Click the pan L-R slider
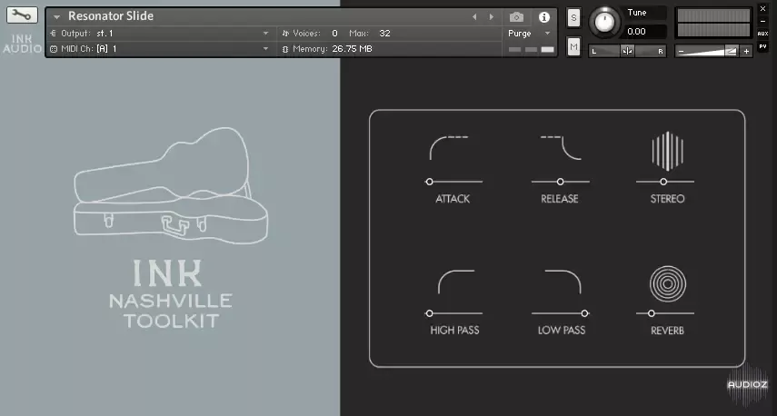 627,51
